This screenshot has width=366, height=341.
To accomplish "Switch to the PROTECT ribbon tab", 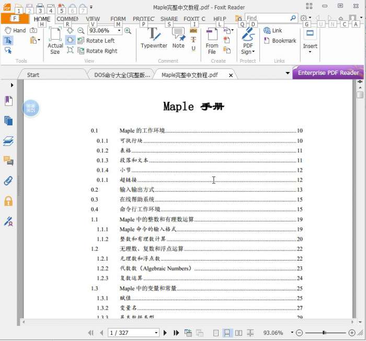I will pos(144,19).
